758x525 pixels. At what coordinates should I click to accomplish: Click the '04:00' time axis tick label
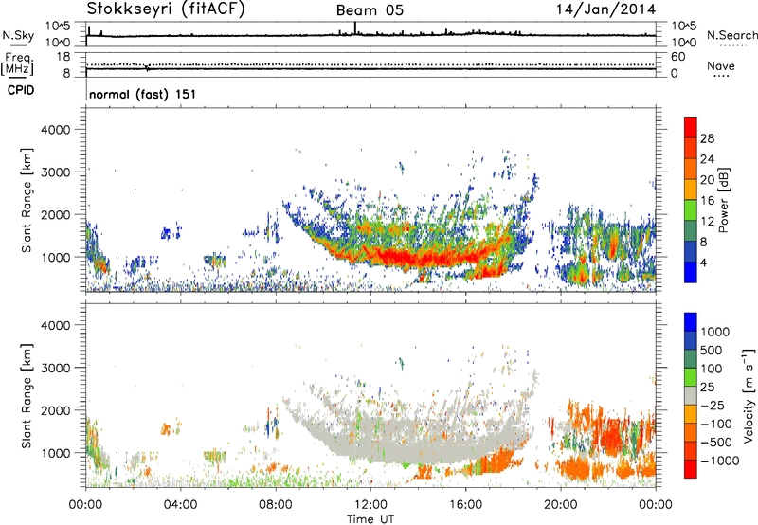[181, 505]
